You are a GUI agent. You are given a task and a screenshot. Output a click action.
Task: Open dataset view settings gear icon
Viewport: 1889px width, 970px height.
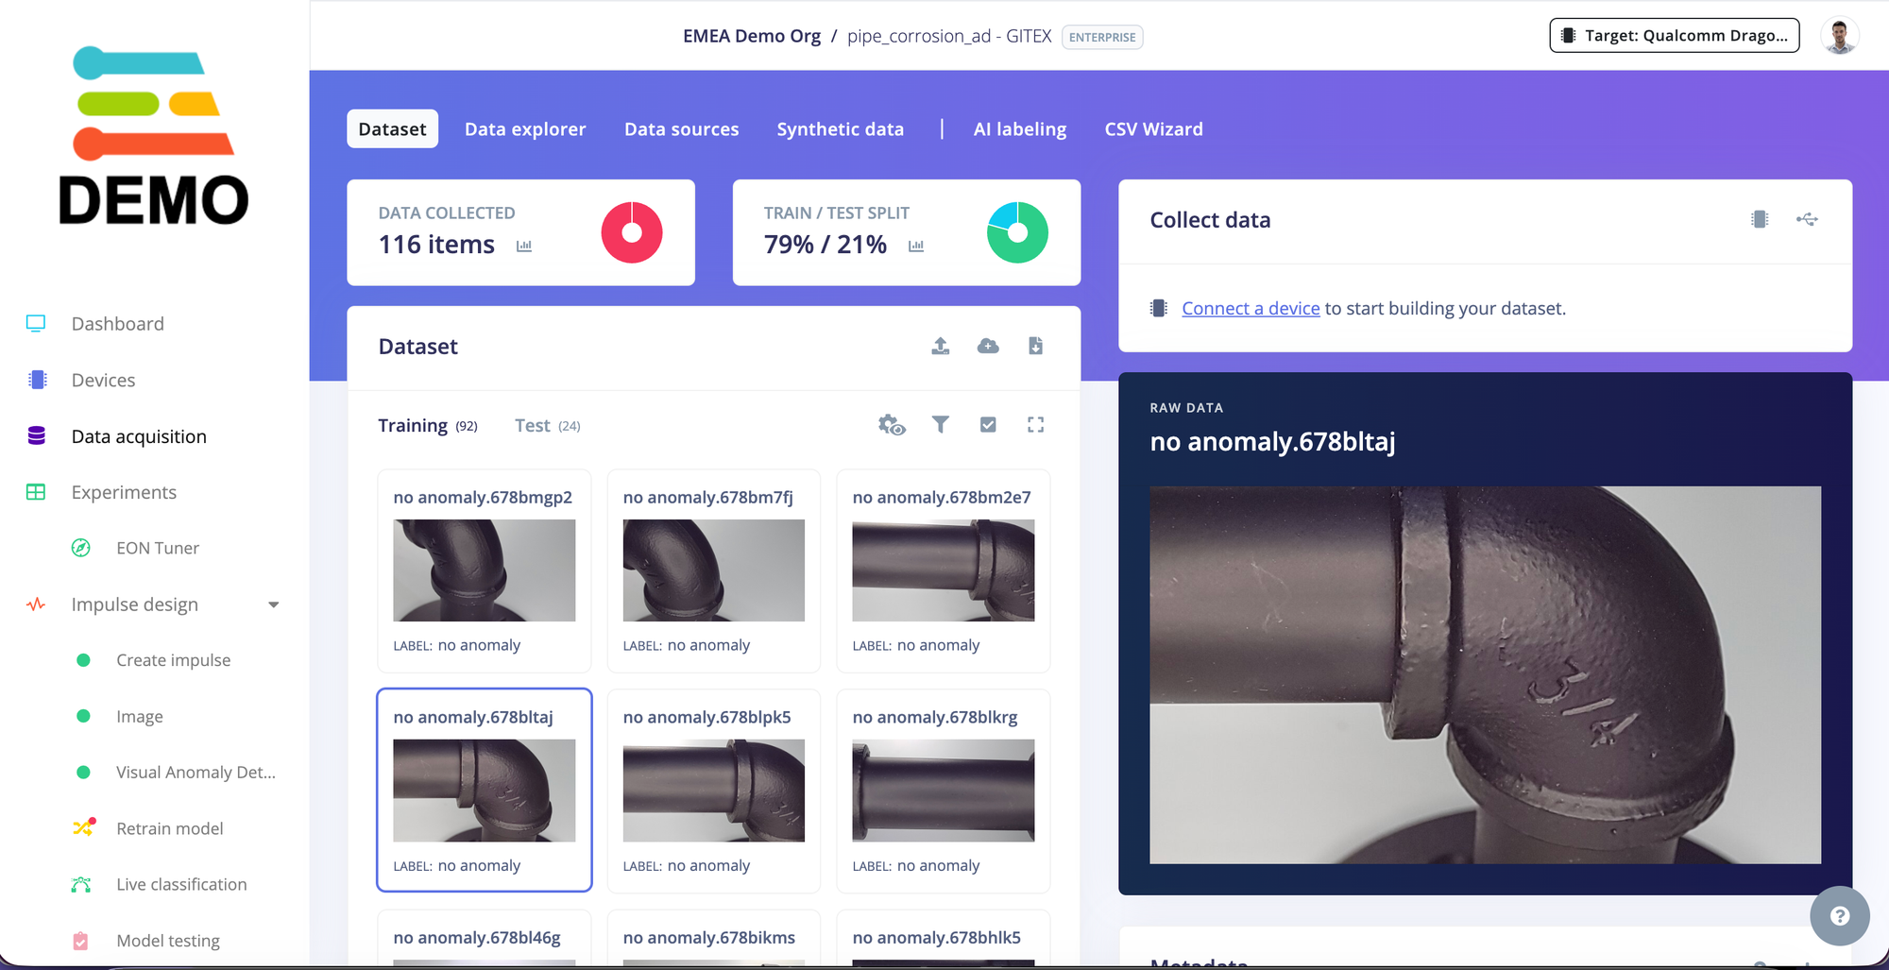pos(892,425)
